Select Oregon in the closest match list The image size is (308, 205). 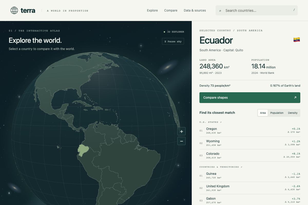point(250,131)
